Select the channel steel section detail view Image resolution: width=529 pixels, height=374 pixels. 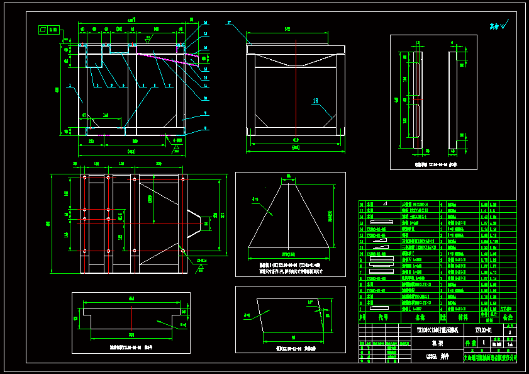point(433,102)
